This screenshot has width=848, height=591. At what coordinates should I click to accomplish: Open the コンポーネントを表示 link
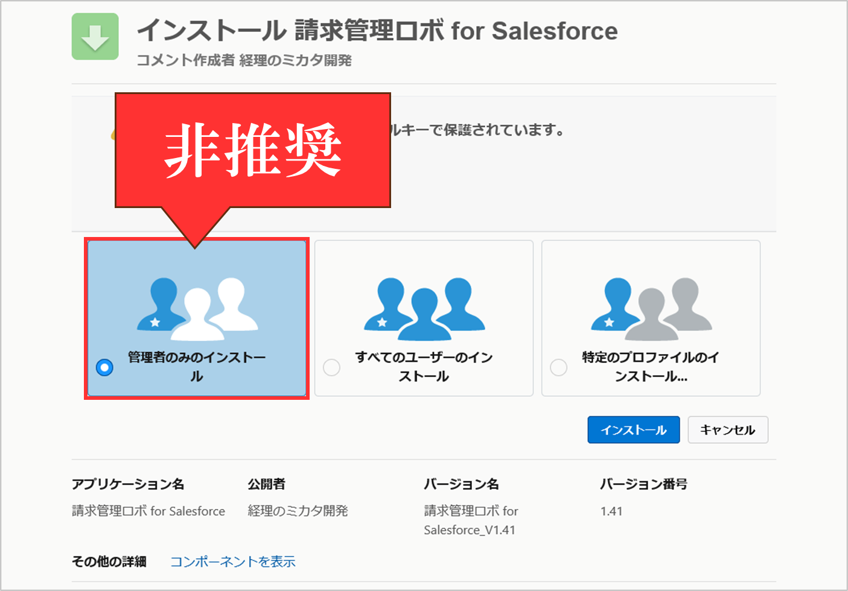233,561
